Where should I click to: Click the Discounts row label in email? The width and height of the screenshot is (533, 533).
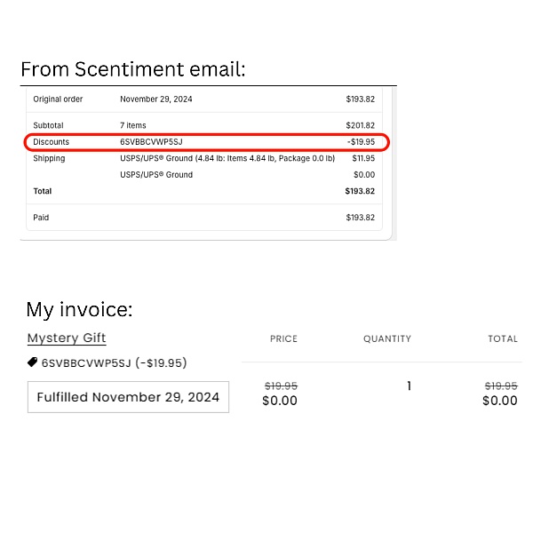point(51,142)
